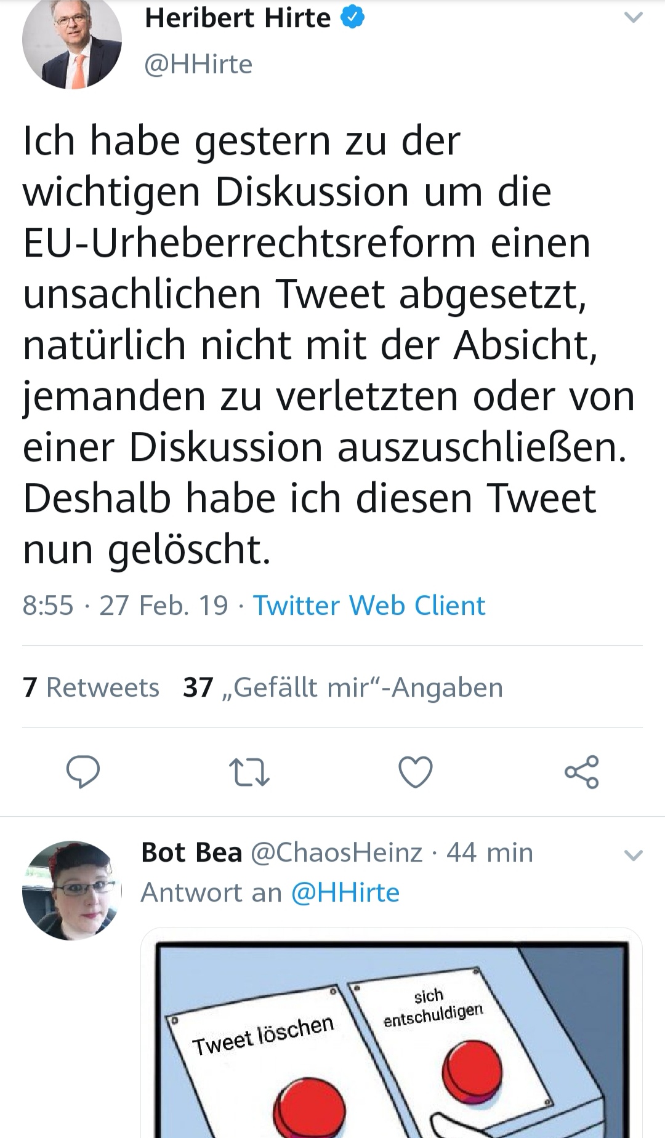
Task: Expand options chevron on Bot Bea's reply
Action: click(633, 854)
